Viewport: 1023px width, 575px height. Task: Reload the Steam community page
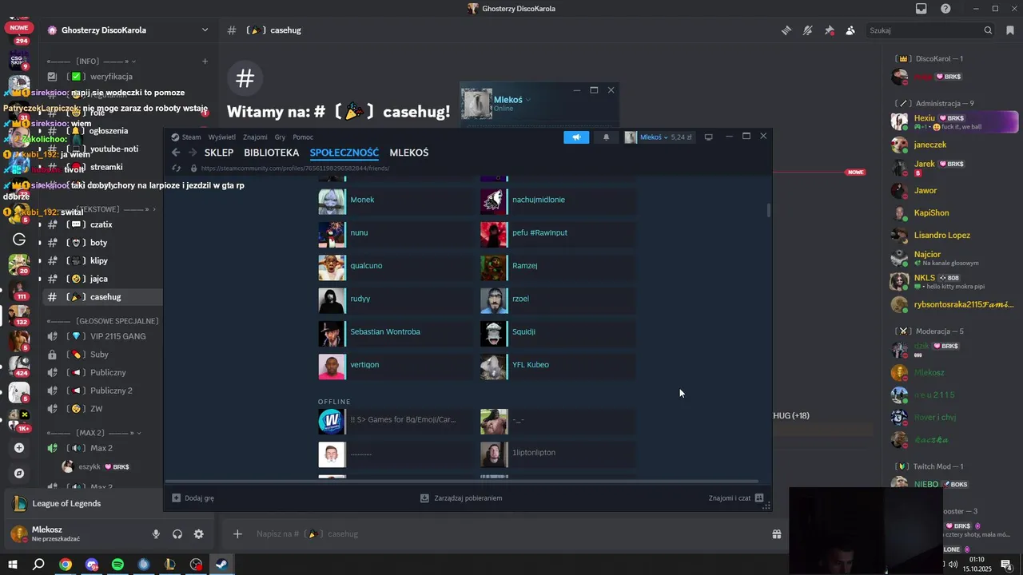tap(177, 169)
